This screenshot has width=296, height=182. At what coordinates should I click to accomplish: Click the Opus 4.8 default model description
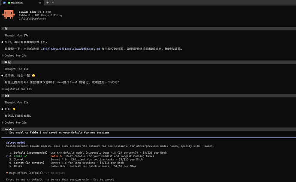(x=109, y=152)
